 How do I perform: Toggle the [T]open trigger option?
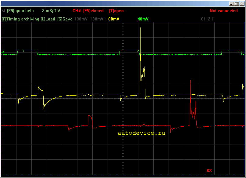(x=116, y=11)
